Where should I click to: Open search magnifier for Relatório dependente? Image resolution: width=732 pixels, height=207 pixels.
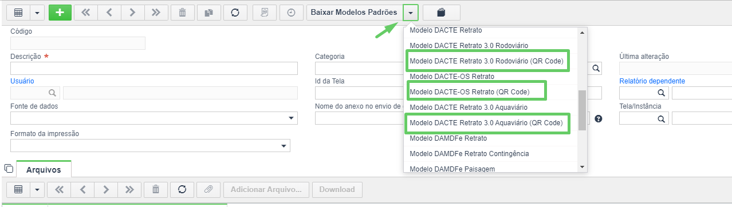[660, 93]
